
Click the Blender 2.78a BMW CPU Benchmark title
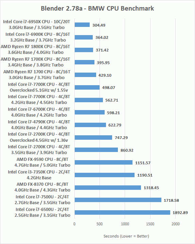(97, 9)
